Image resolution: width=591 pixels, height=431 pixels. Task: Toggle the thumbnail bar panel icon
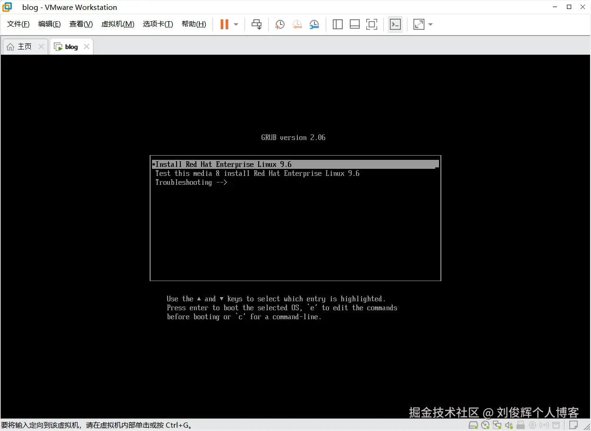pyautogui.click(x=355, y=25)
